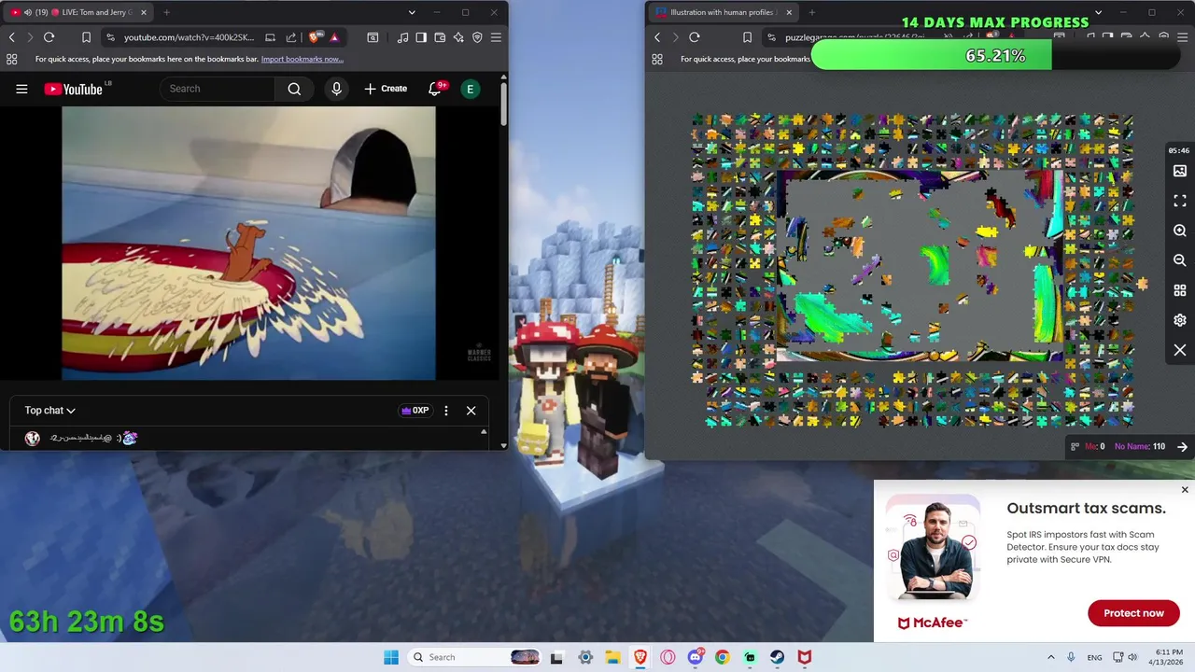1195x672 pixels.
Task: Open the 6:11 PM clock and calendar
Action: click(x=1168, y=657)
